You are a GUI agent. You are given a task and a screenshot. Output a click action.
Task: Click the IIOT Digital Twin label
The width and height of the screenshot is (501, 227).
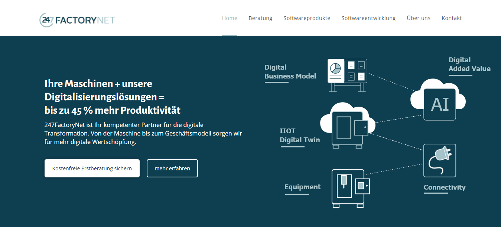(x=300, y=136)
